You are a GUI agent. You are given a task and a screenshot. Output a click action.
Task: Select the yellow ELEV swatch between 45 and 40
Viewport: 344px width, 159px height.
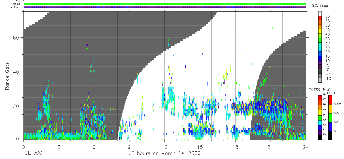(320, 31)
